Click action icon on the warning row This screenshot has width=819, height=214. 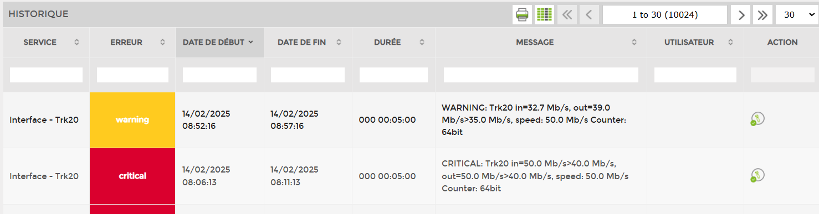click(x=757, y=119)
